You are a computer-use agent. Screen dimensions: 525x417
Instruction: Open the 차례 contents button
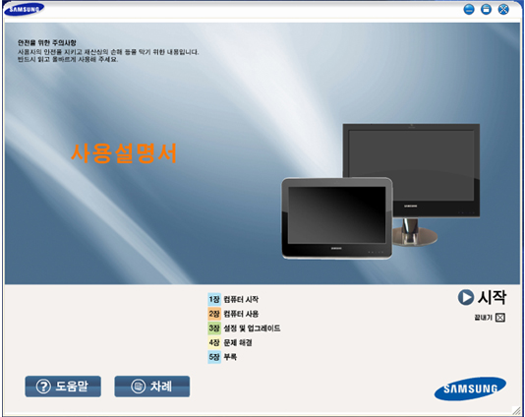[x=152, y=387]
